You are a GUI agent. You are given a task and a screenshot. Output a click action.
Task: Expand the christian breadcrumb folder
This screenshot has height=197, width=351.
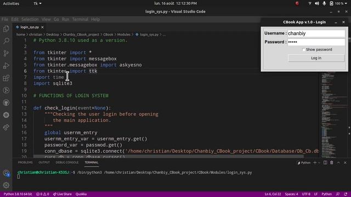[x=36, y=34]
